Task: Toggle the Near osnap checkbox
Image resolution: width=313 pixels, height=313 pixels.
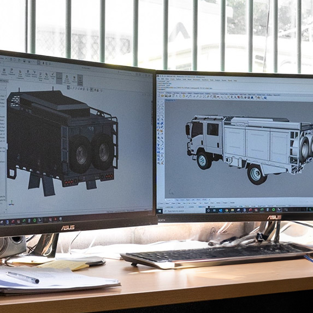Action: pyautogui.click(x=164, y=203)
